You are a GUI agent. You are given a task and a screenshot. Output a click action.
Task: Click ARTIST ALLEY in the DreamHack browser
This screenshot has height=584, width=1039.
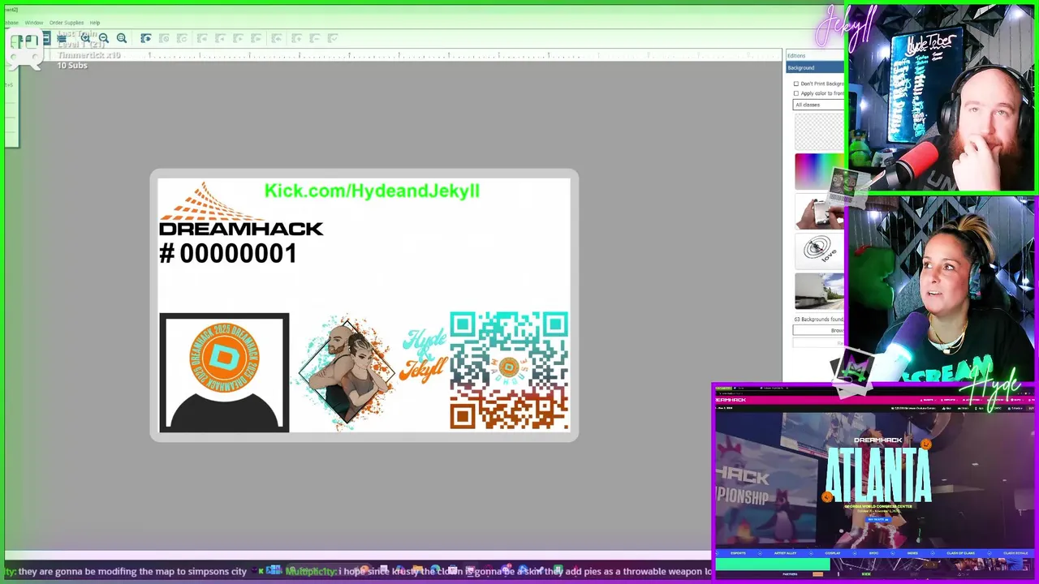(785, 553)
